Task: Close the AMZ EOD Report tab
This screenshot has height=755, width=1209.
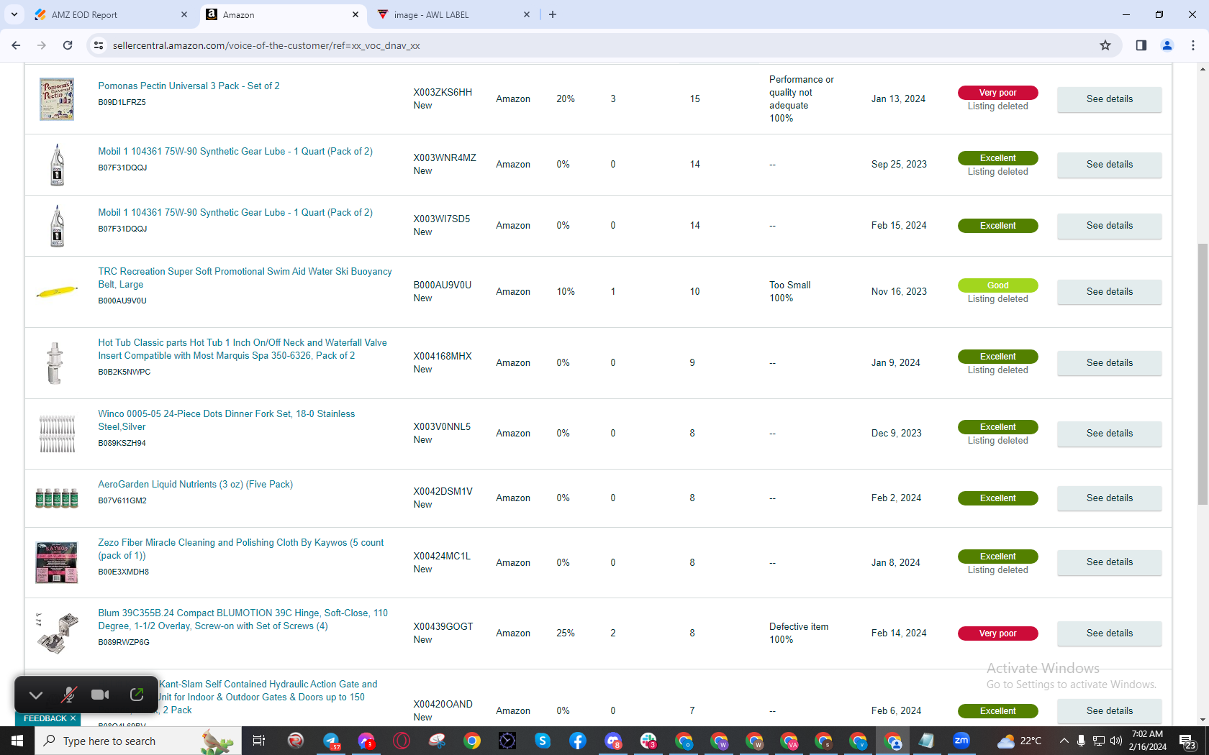Action: pos(184,14)
